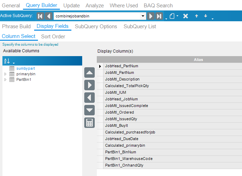This screenshot has height=176, width=242.
Task: Select PartBin1_WarehouseCode row
Action: [173, 159]
